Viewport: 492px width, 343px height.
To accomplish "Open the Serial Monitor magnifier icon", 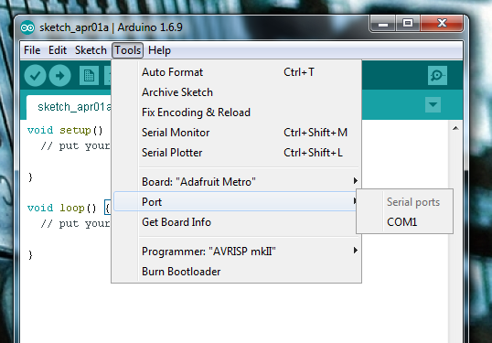I will 437,75.
